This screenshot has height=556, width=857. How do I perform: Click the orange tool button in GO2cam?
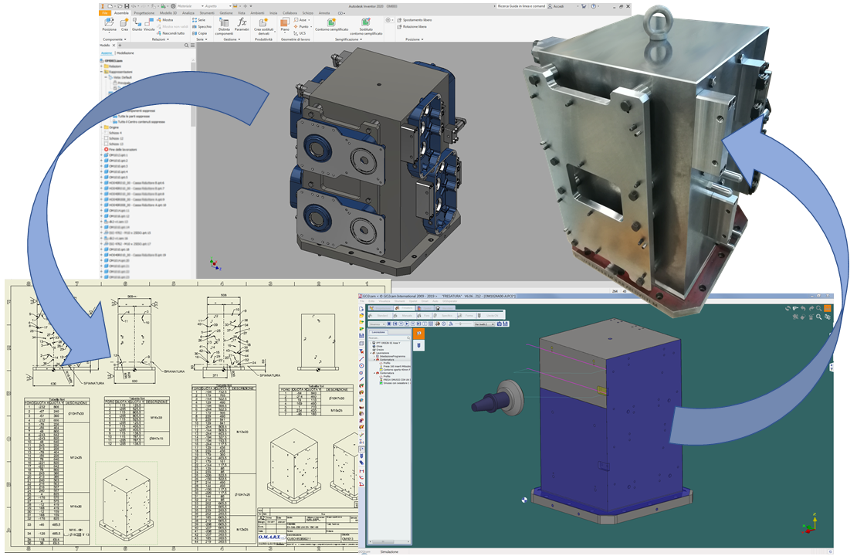tap(420, 334)
